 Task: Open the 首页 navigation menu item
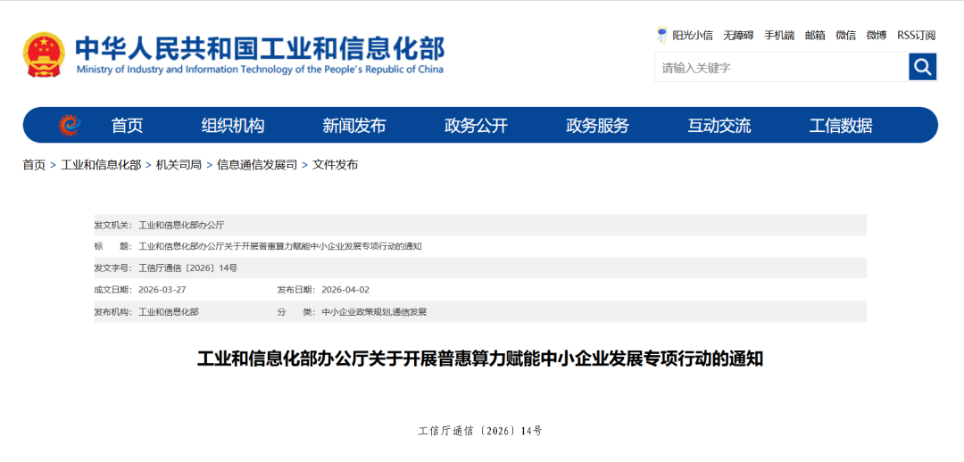[127, 126]
